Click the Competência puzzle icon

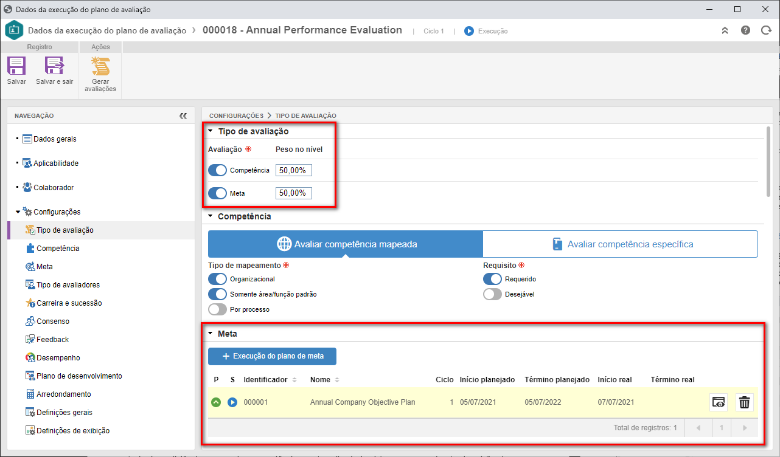[x=30, y=249]
